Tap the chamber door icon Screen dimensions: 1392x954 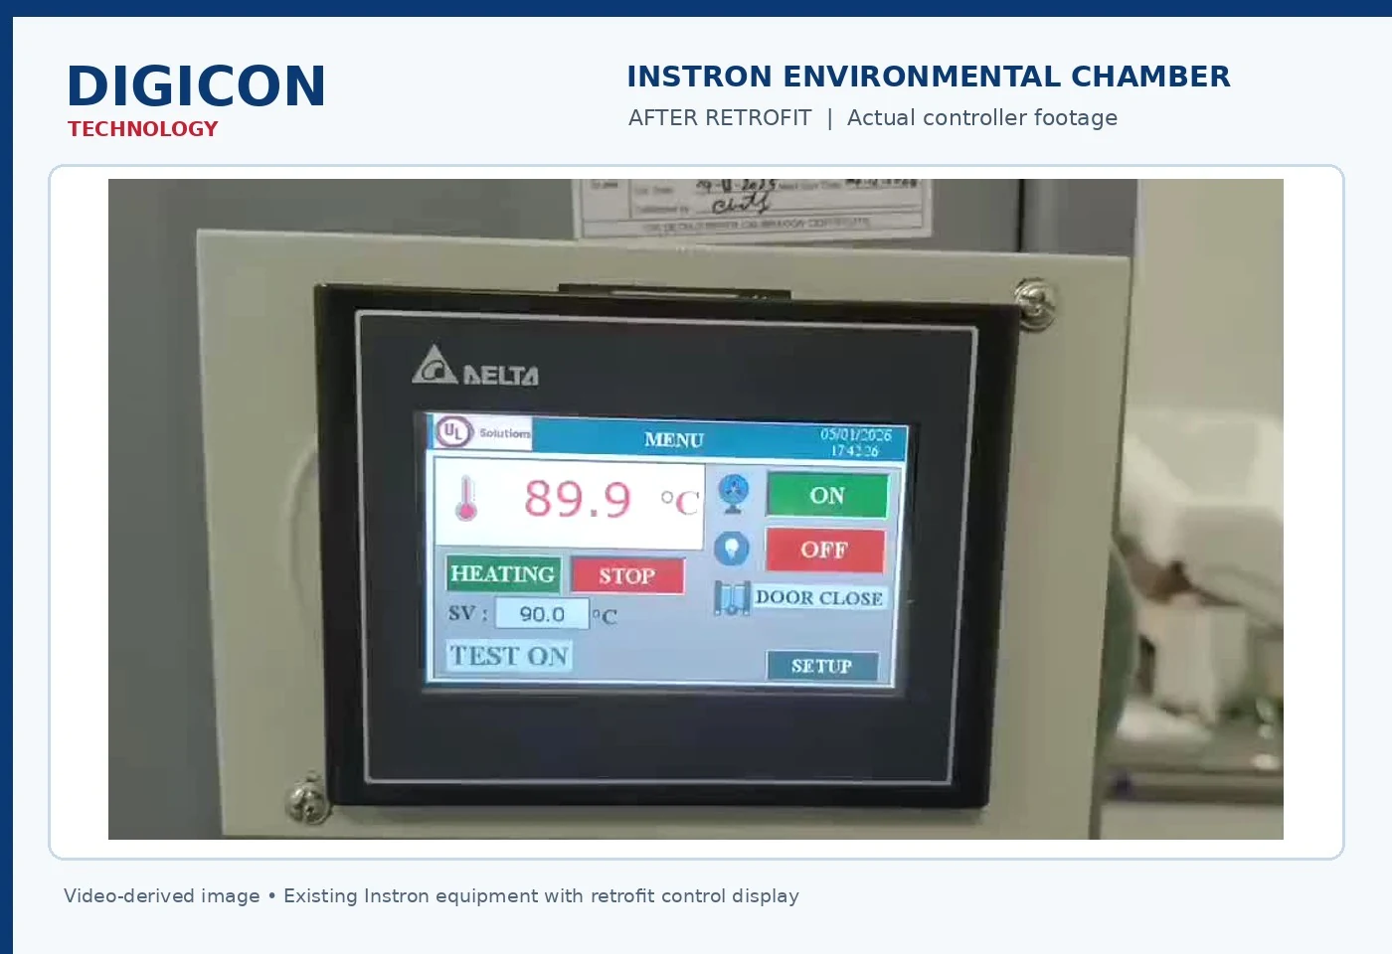click(732, 598)
